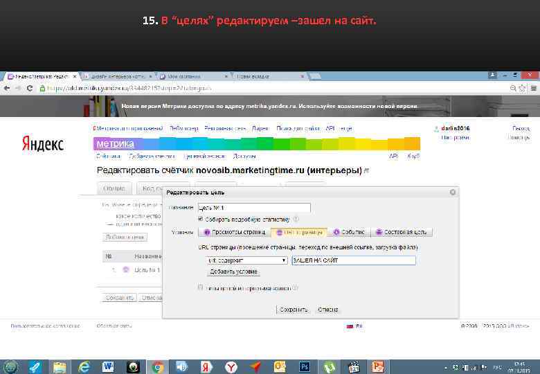The image size is (540, 374).
Task: Click the Выход link under user area
Action: tap(521, 128)
